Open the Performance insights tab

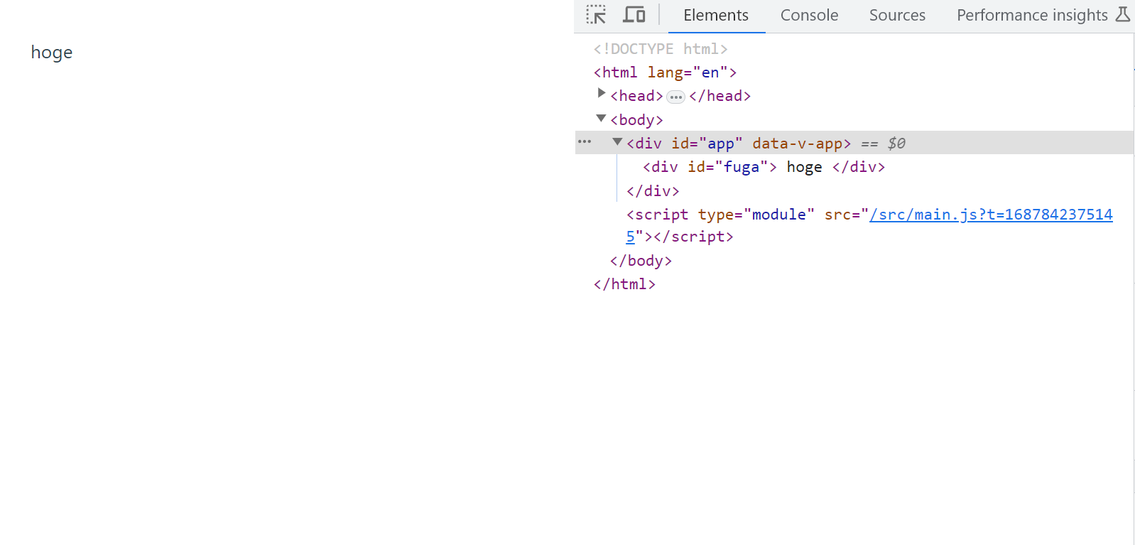point(1032,16)
